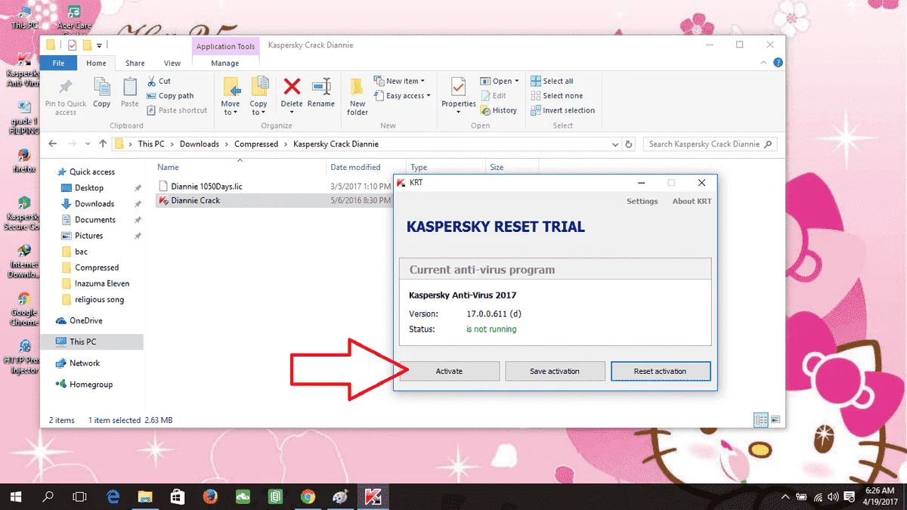The image size is (907, 510).
Task: Open Settings in the KRT window
Action: click(642, 201)
